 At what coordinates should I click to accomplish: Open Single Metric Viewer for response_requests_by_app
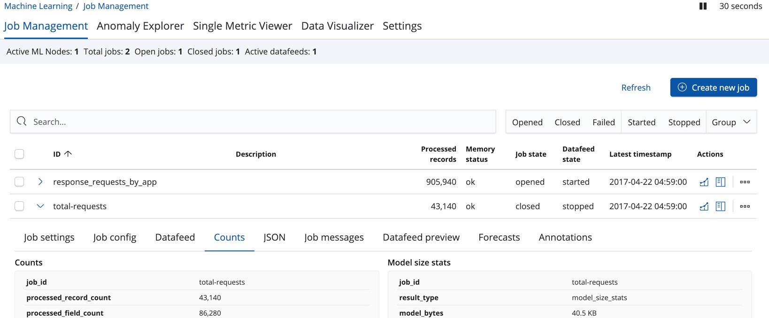coord(704,182)
